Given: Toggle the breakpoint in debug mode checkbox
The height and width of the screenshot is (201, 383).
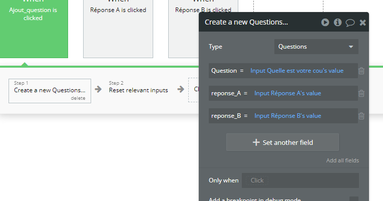Looking at the screenshot, I should (x=353, y=199).
